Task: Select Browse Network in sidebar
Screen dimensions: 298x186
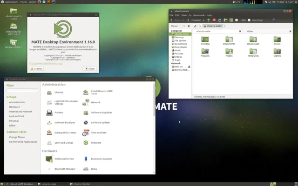Action: [x=180, y=70]
